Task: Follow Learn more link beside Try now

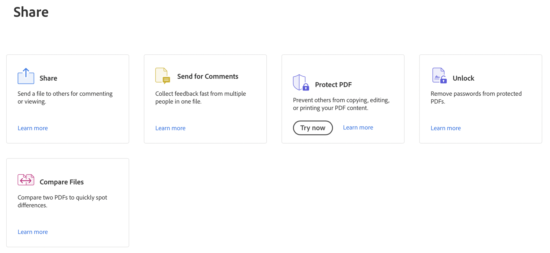Action: (x=358, y=128)
